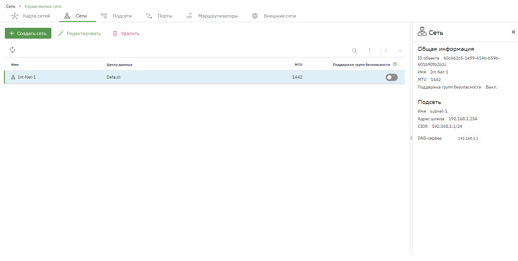
Task: Go to the previous page arrow
Action: click(x=386, y=51)
